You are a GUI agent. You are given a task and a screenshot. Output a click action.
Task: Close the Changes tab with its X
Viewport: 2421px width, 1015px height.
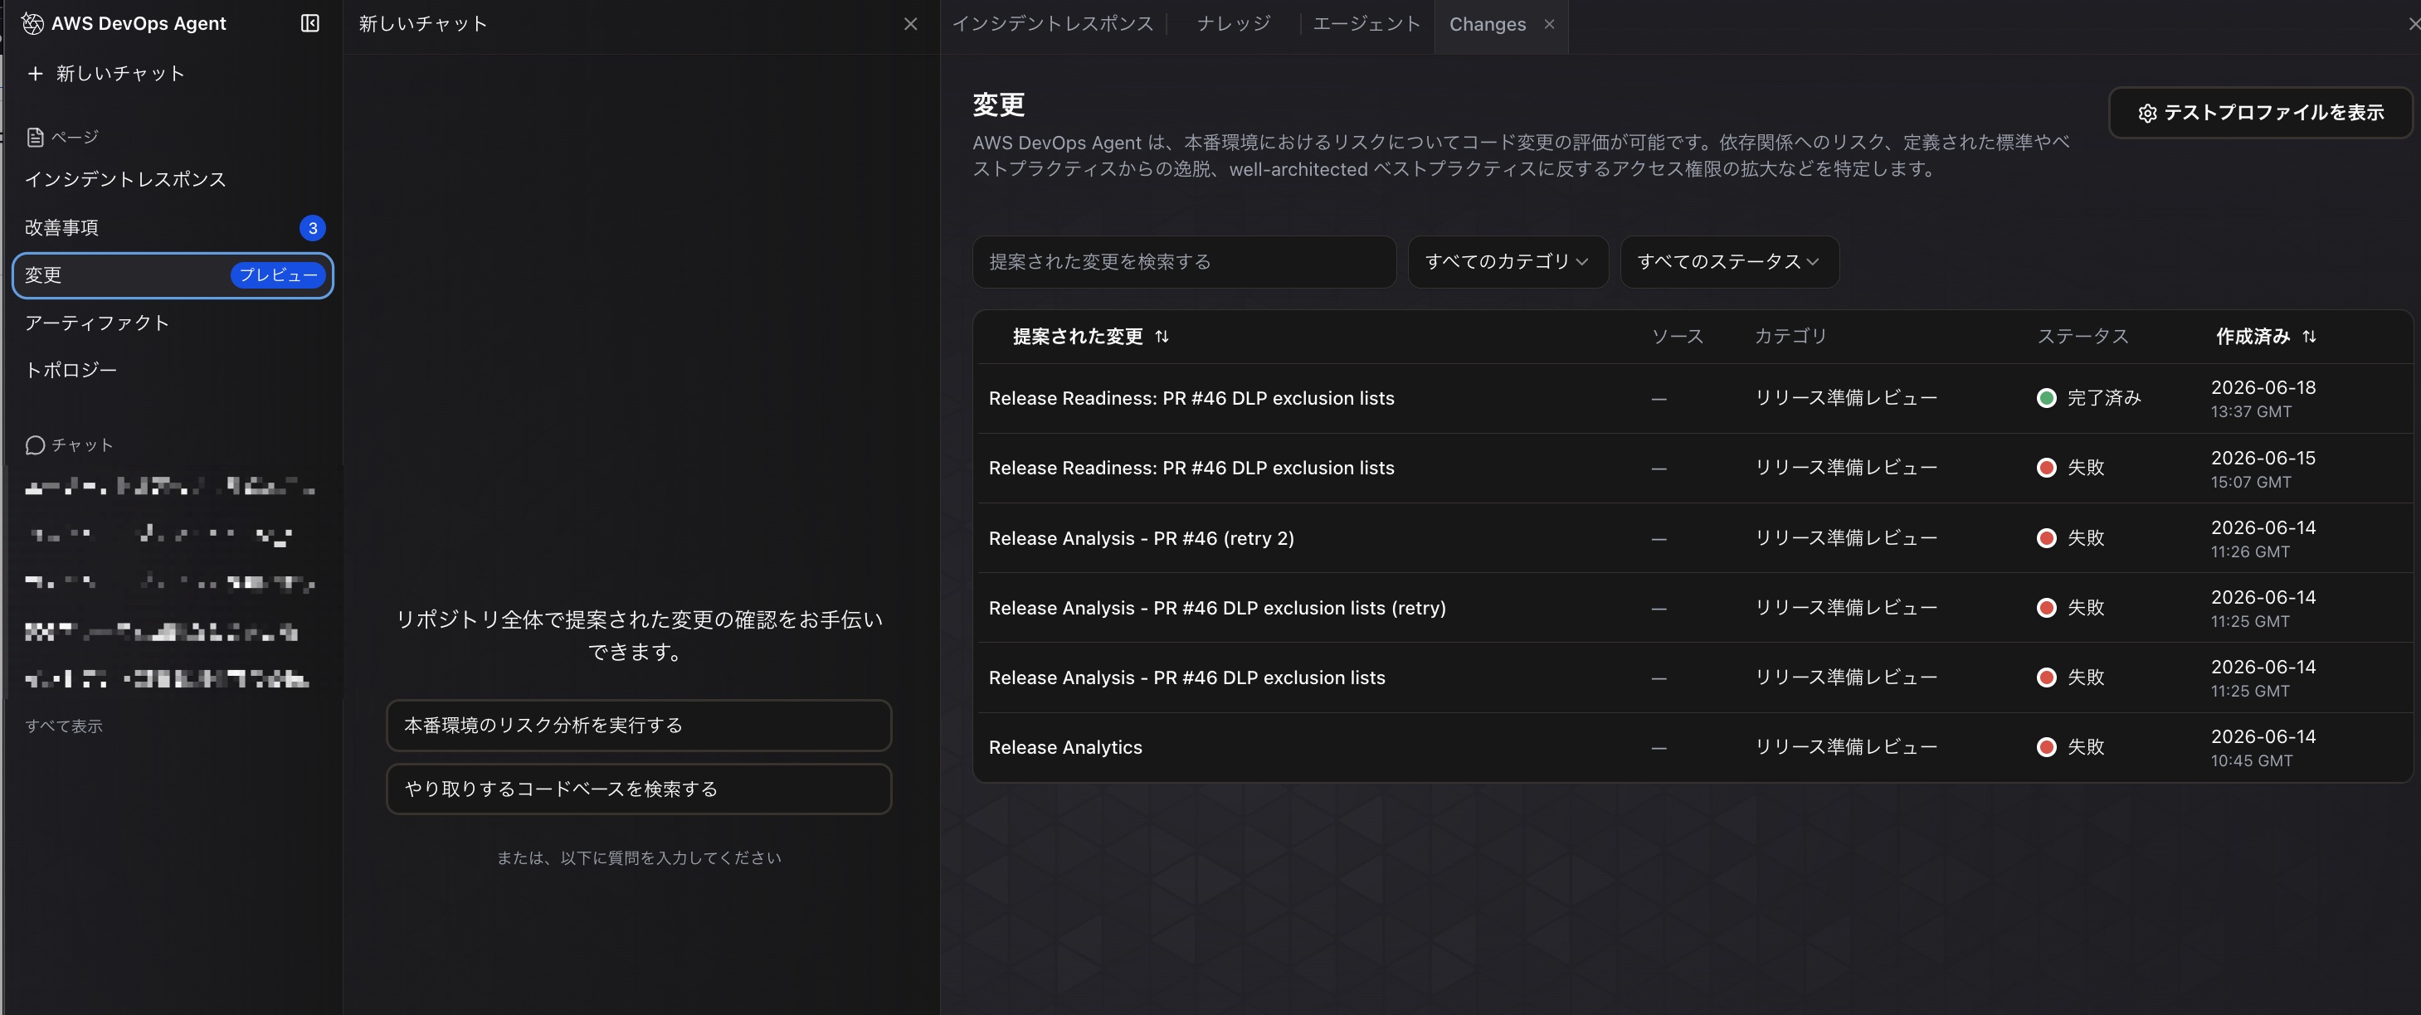1549,24
